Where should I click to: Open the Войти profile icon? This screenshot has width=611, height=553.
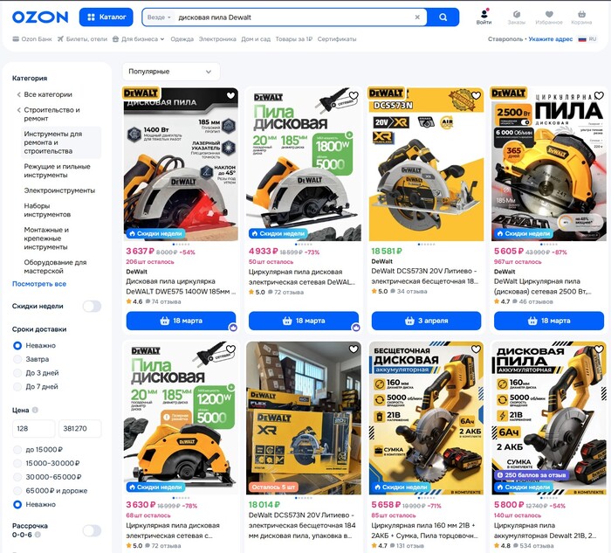coord(484,17)
